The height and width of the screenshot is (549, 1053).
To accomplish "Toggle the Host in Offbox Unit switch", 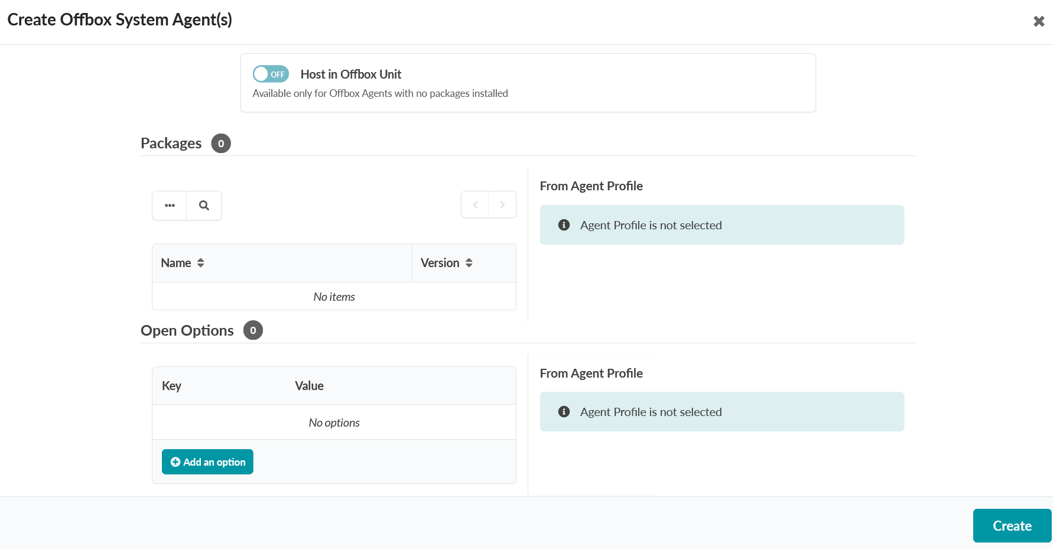I will 271,74.
